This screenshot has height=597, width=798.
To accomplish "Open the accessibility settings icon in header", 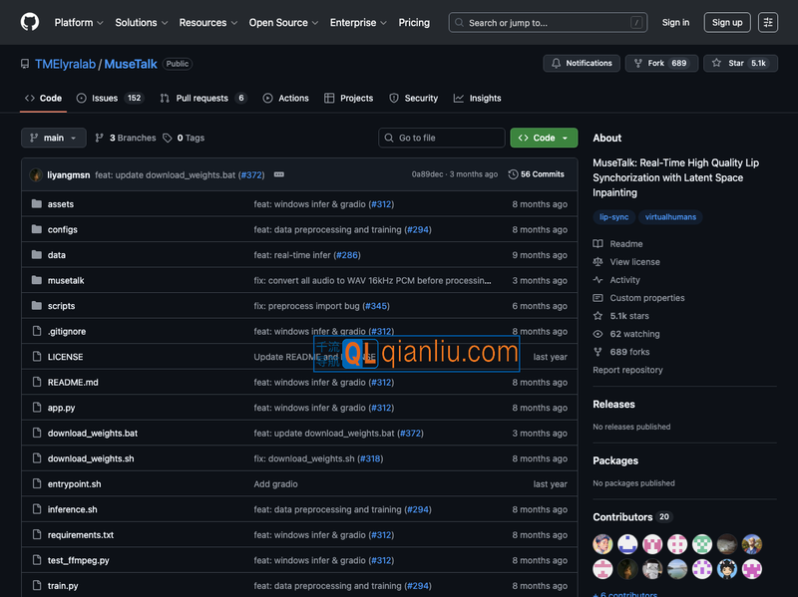I will (x=767, y=22).
